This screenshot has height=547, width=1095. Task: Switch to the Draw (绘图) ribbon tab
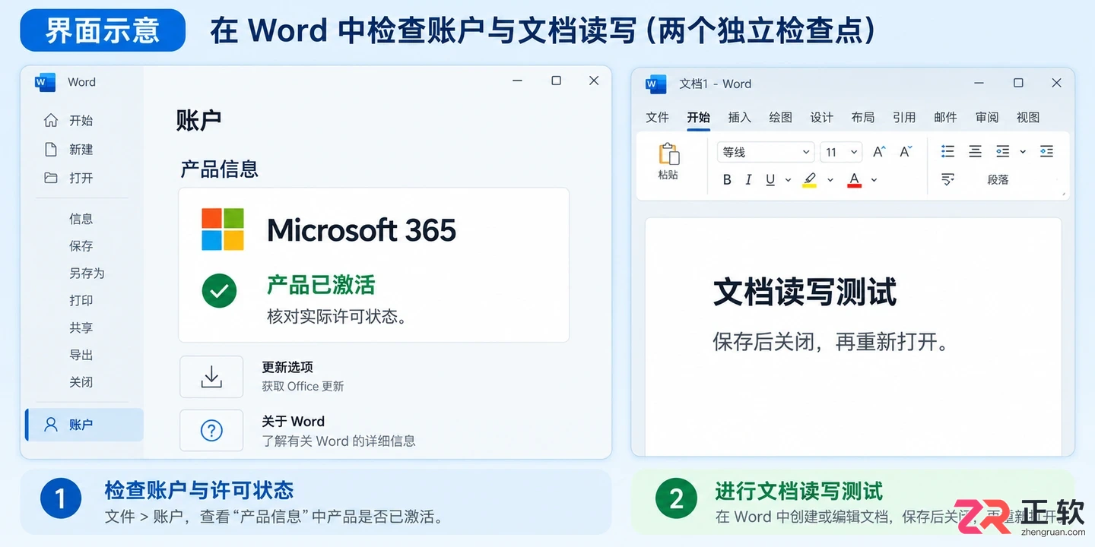pos(780,117)
